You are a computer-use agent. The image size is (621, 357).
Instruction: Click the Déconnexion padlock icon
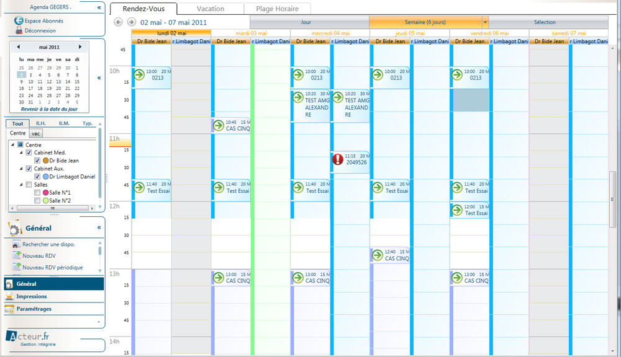18,30
